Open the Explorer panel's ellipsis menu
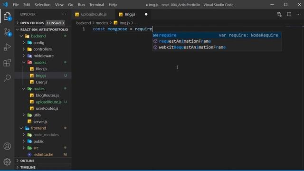Image resolution: width=304 pixels, height=171 pixels. pyautogui.click(x=64, y=14)
